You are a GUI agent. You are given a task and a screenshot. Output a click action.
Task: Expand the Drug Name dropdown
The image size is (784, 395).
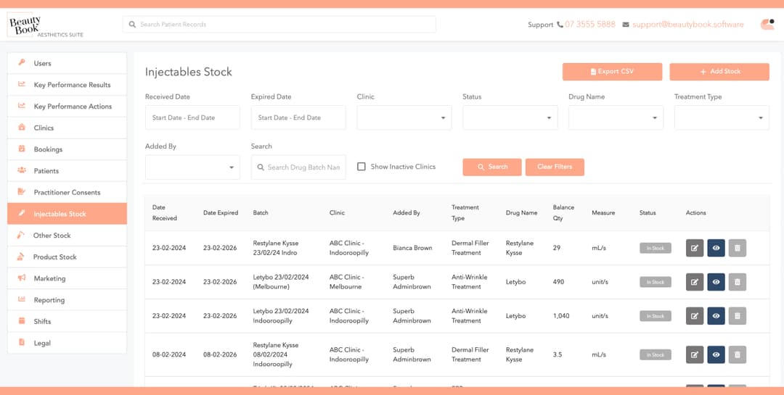pos(616,117)
